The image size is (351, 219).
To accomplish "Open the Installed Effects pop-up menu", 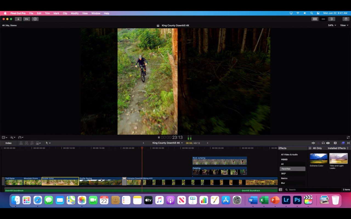I will tap(338, 148).
